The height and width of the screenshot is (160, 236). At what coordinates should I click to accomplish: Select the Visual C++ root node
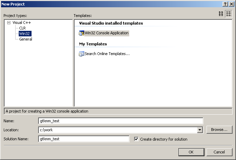(x=22, y=23)
